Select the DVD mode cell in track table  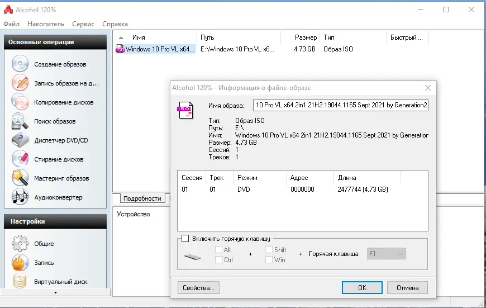(244, 189)
